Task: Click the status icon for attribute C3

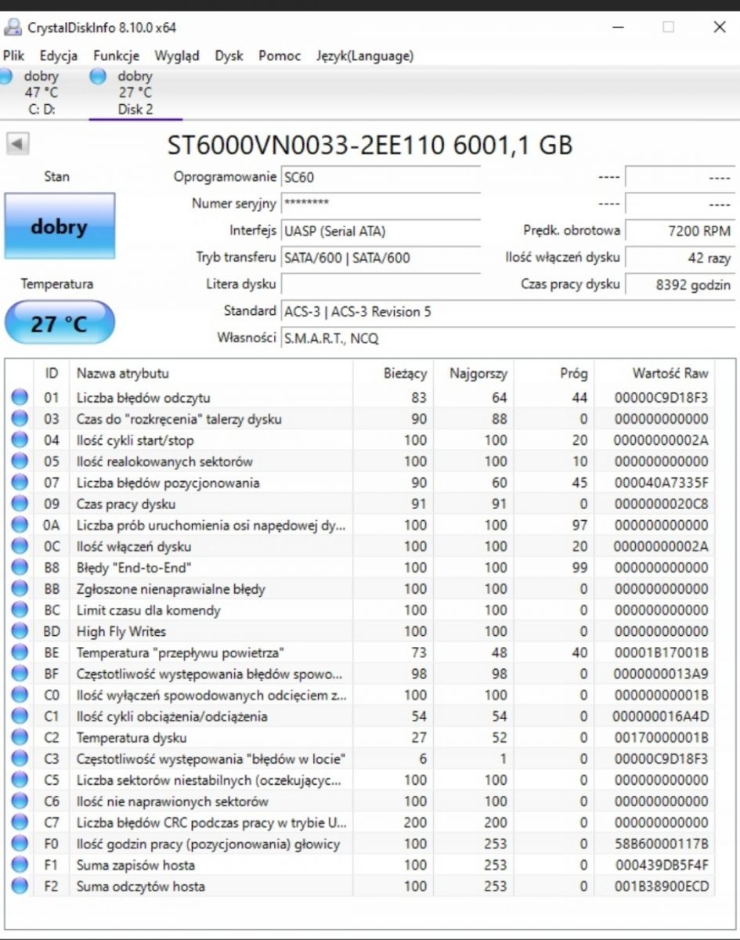Action: [19, 758]
